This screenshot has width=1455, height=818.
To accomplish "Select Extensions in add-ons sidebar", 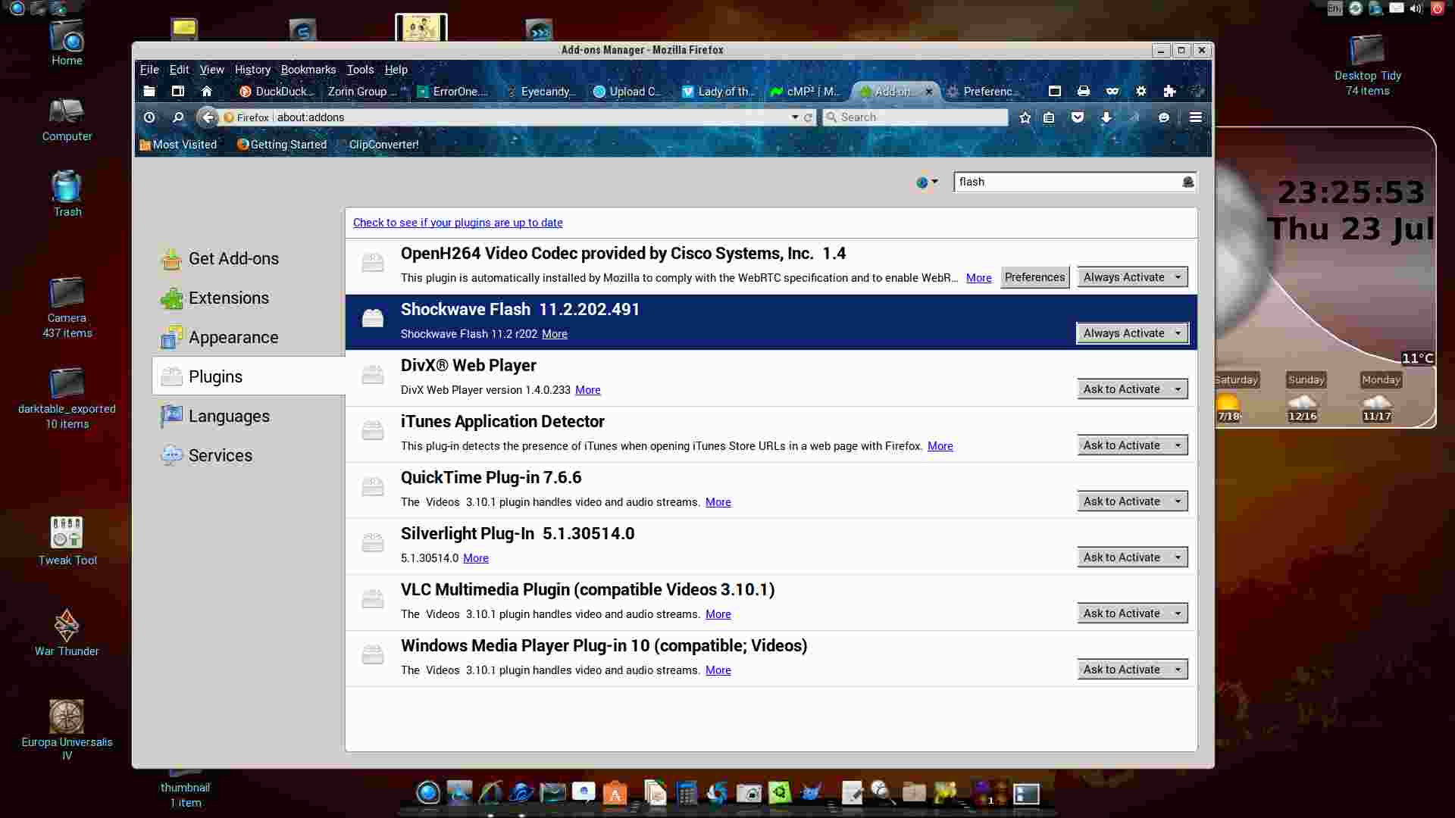I will point(228,298).
